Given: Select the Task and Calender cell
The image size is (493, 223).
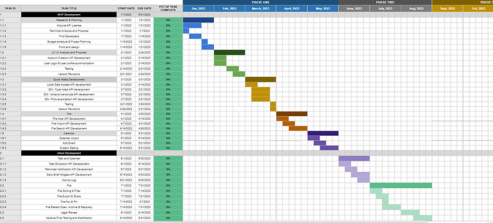Looking at the screenshot, I should (x=69, y=158).
